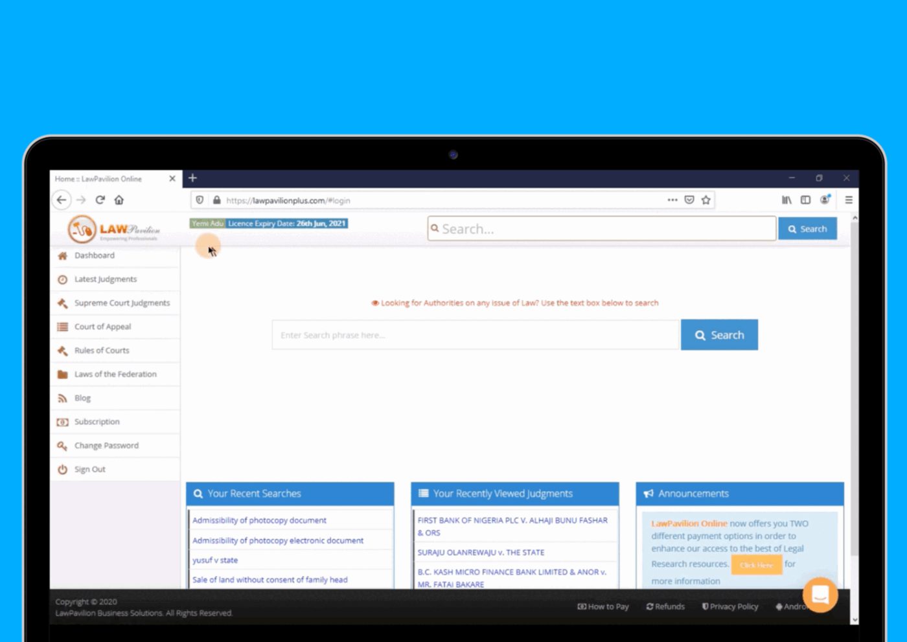Screen dimensions: 907x642
Task: Open the Refunds footer link
Action: click(665, 607)
